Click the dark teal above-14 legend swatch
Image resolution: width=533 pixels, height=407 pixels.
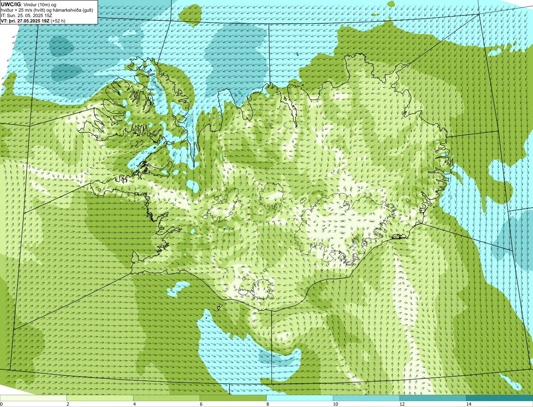point(500,398)
